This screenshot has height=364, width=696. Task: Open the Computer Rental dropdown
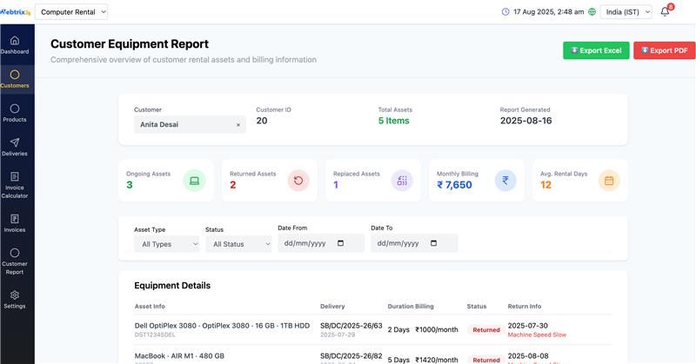pos(71,12)
